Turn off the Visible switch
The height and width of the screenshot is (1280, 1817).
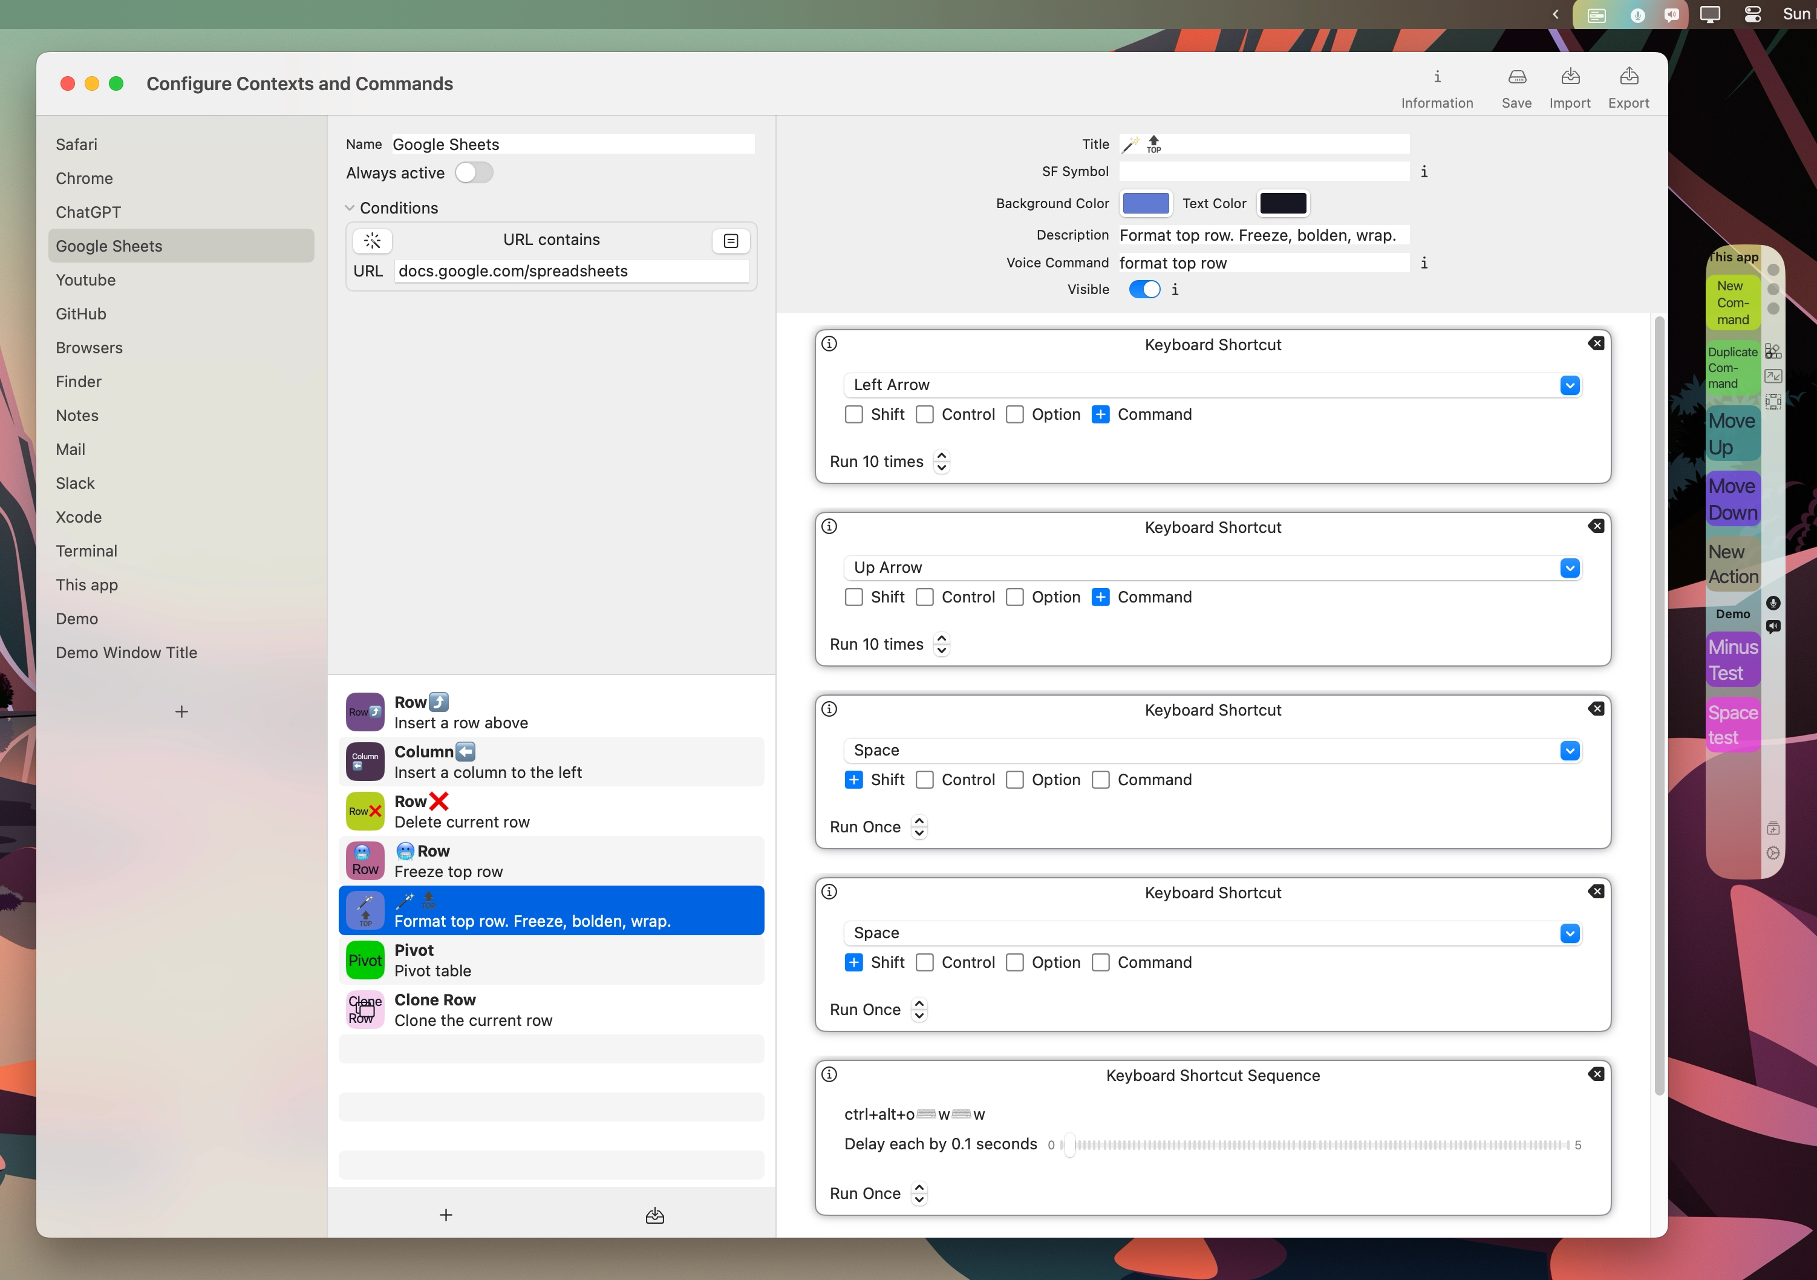point(1144,290)
